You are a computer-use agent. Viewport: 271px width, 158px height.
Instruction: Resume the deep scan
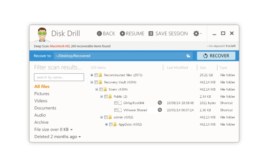tap(132, 33)
